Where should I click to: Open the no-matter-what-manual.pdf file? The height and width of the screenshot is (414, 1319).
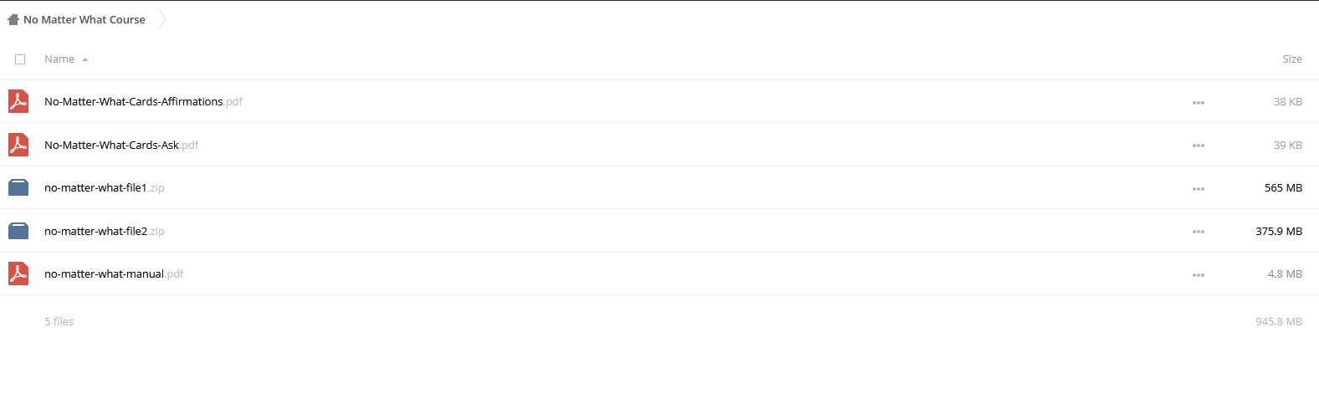pos(114,273)
